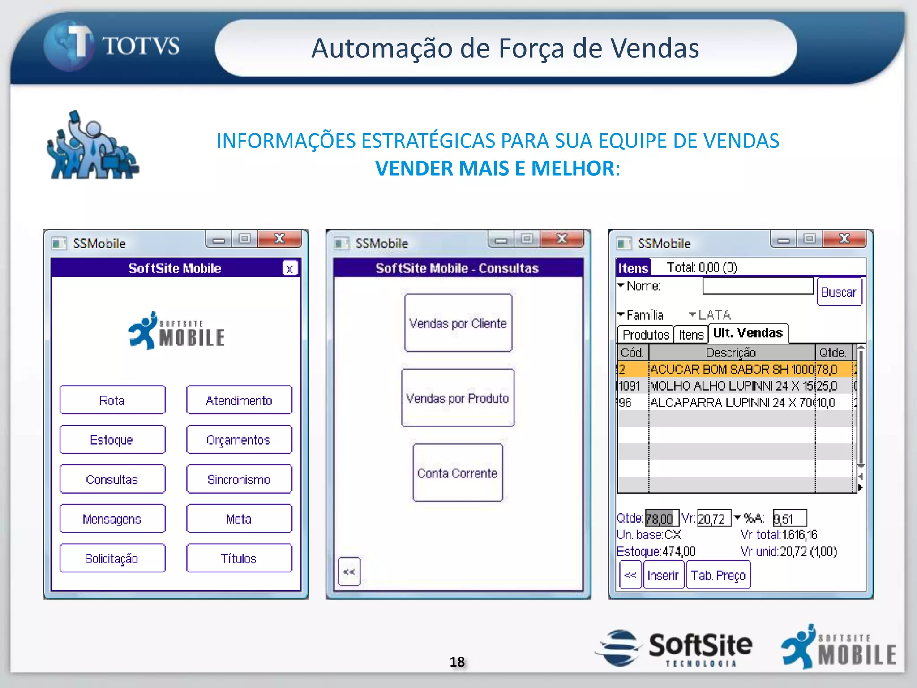Image resolution: width=917 pixels, height=688 pixels.
Task: Switch to the Produtos tab
Action: 646,335
